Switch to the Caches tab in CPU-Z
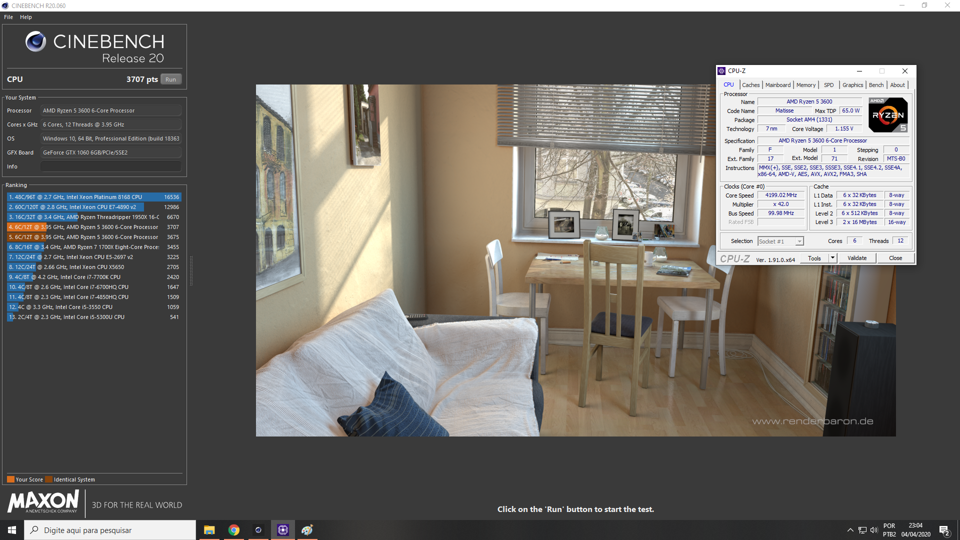 750,85
